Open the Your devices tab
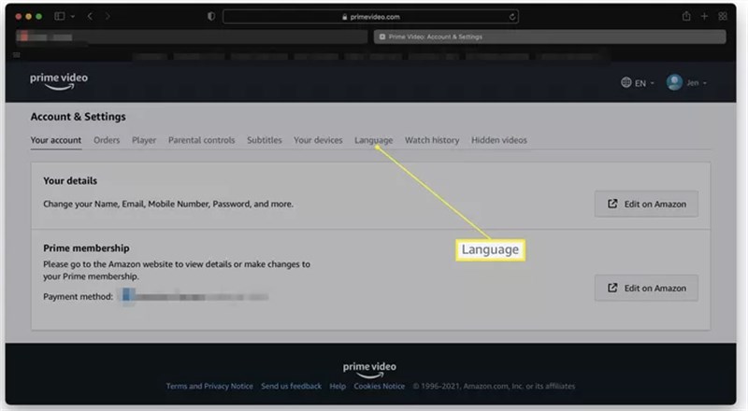This screenshot has width=748, height=411. (x=318, y=140)
